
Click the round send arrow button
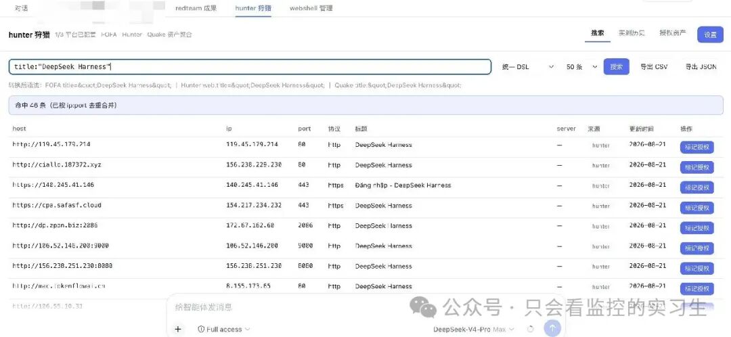[x=552, y=329]
